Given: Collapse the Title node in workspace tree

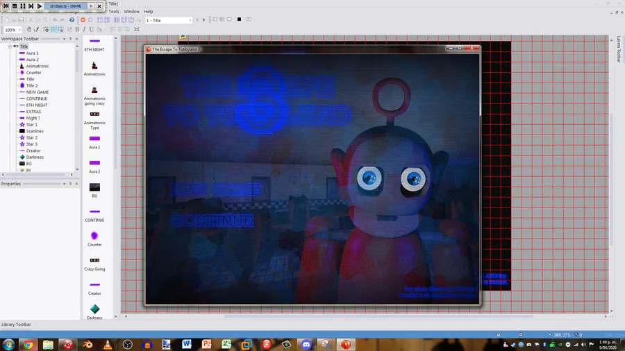Looking at the screenshot, I should tap(10, 46).
